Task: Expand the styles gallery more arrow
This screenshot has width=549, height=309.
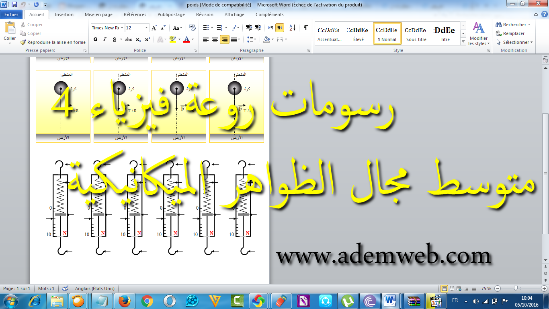Action: click(463, 41)
